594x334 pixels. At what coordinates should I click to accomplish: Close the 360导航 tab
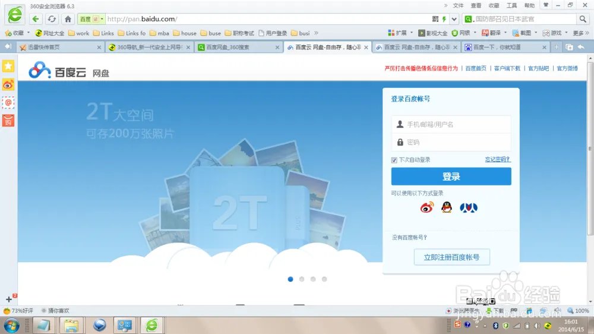point(188,48)
